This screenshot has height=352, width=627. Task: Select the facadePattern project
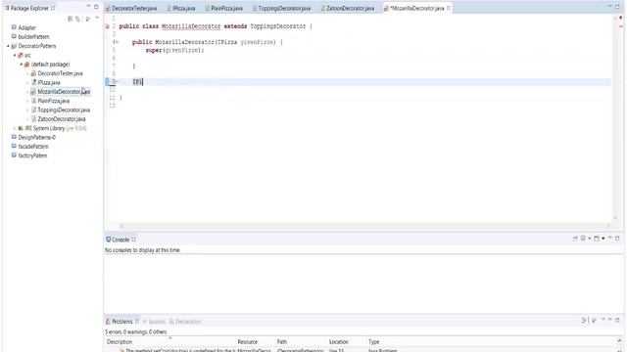33,147
